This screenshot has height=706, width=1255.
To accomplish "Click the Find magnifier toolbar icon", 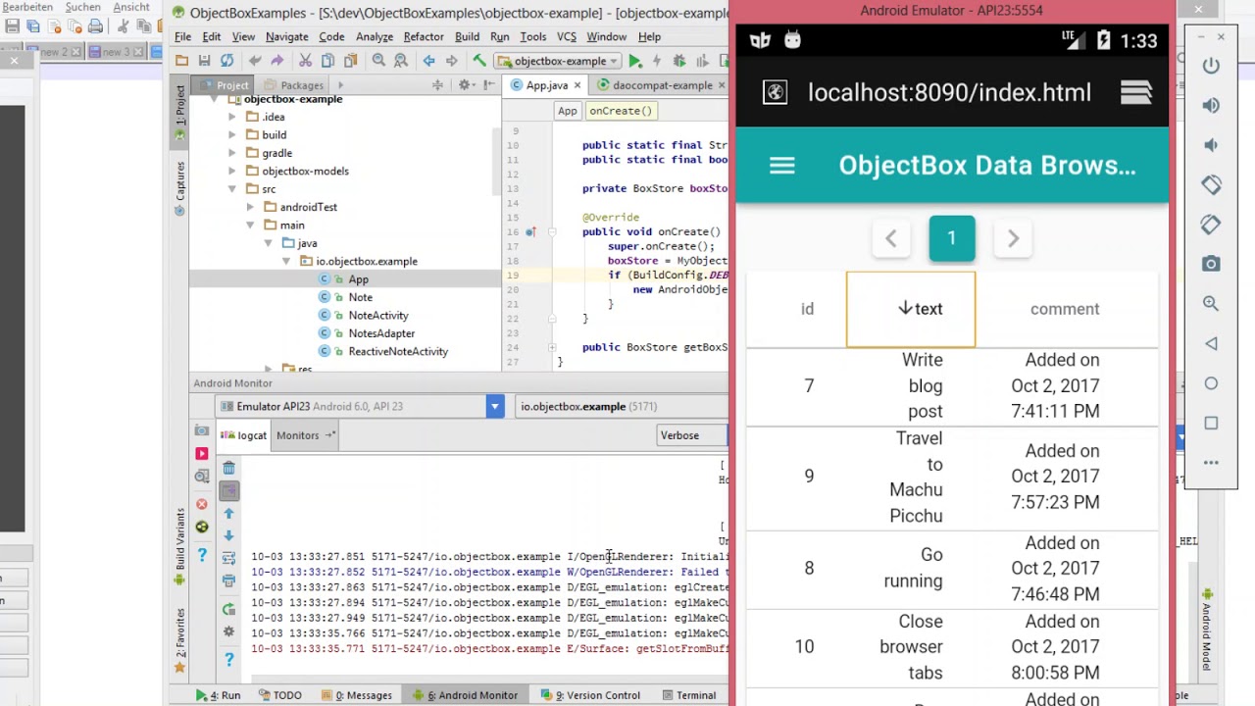I will point(378,61).
